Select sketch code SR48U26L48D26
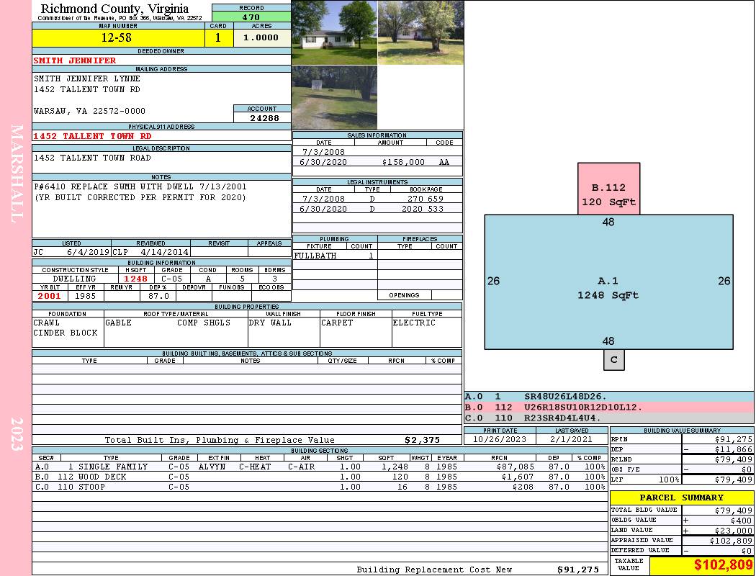The width and height of the screenshot is (756, 576). pyautogui.click(x=565, y=397)
